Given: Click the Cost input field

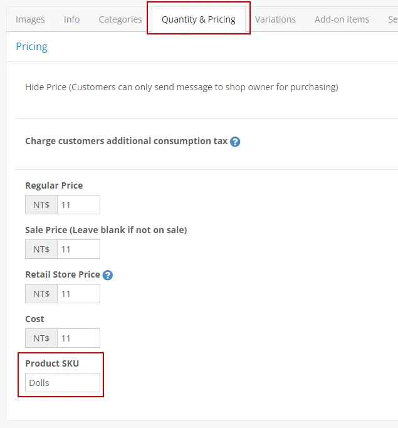Looking at the screenshot, I should pos(78,338).
